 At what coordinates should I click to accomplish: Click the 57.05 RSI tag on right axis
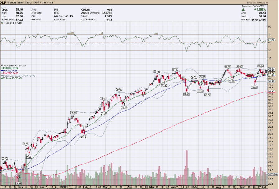pyautogui.click(x=271, y=40)
